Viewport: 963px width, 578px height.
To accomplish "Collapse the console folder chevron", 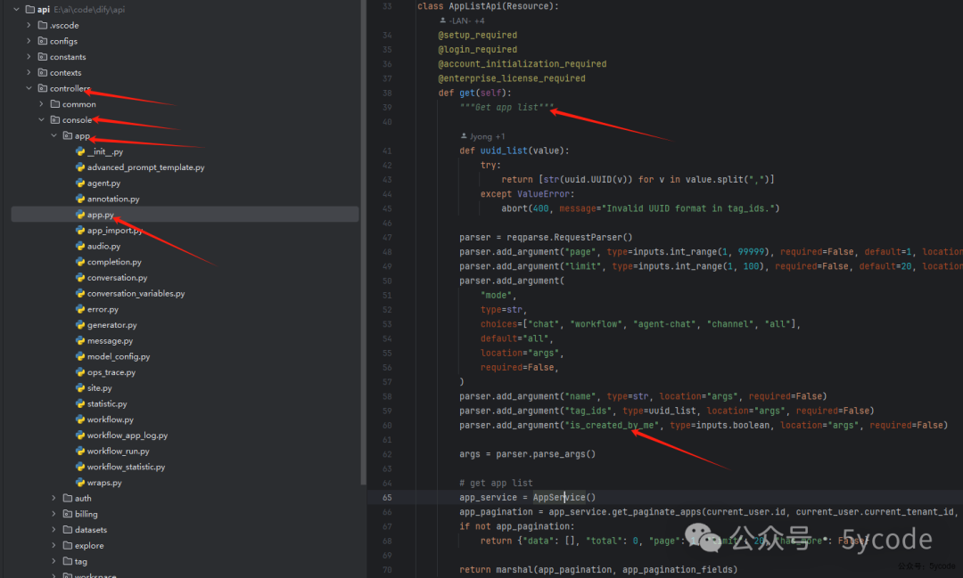I will (41, 120).
